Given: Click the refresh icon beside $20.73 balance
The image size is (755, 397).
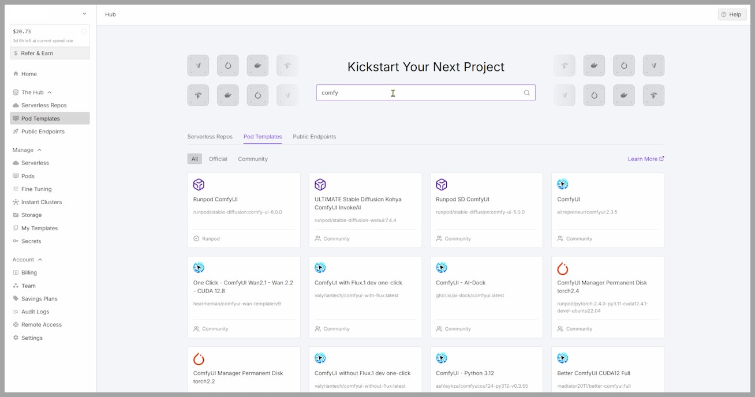Looking at the screenshot, I should (x=84, y=31).
